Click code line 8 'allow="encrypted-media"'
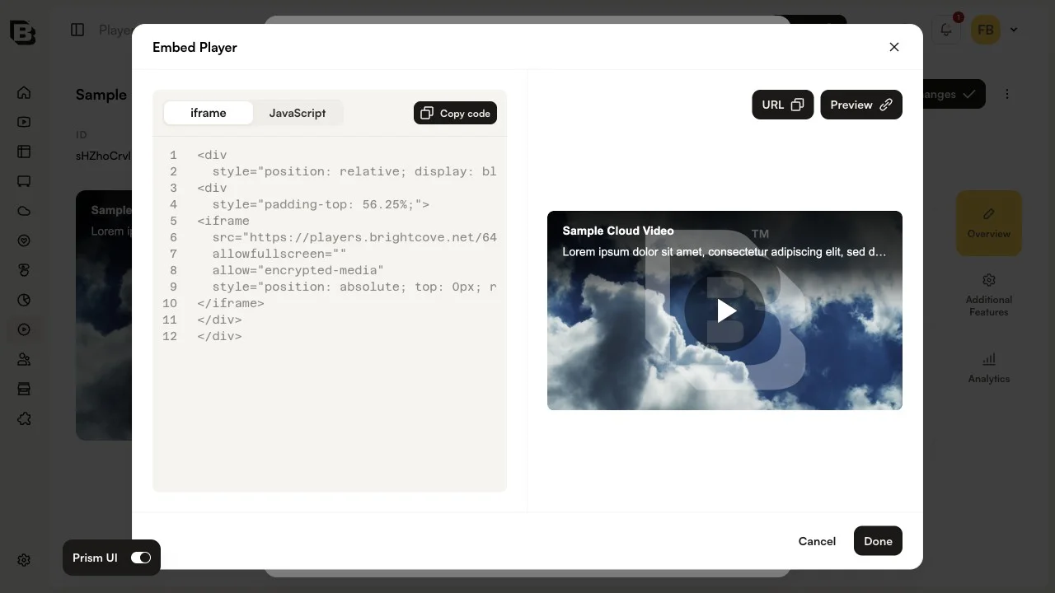 pos(298,270)
